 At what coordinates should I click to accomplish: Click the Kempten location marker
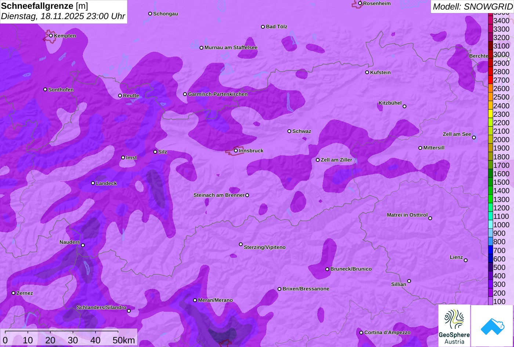pos(51,36)
